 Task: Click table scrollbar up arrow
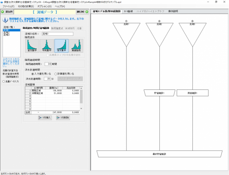(x=81, y=88)
